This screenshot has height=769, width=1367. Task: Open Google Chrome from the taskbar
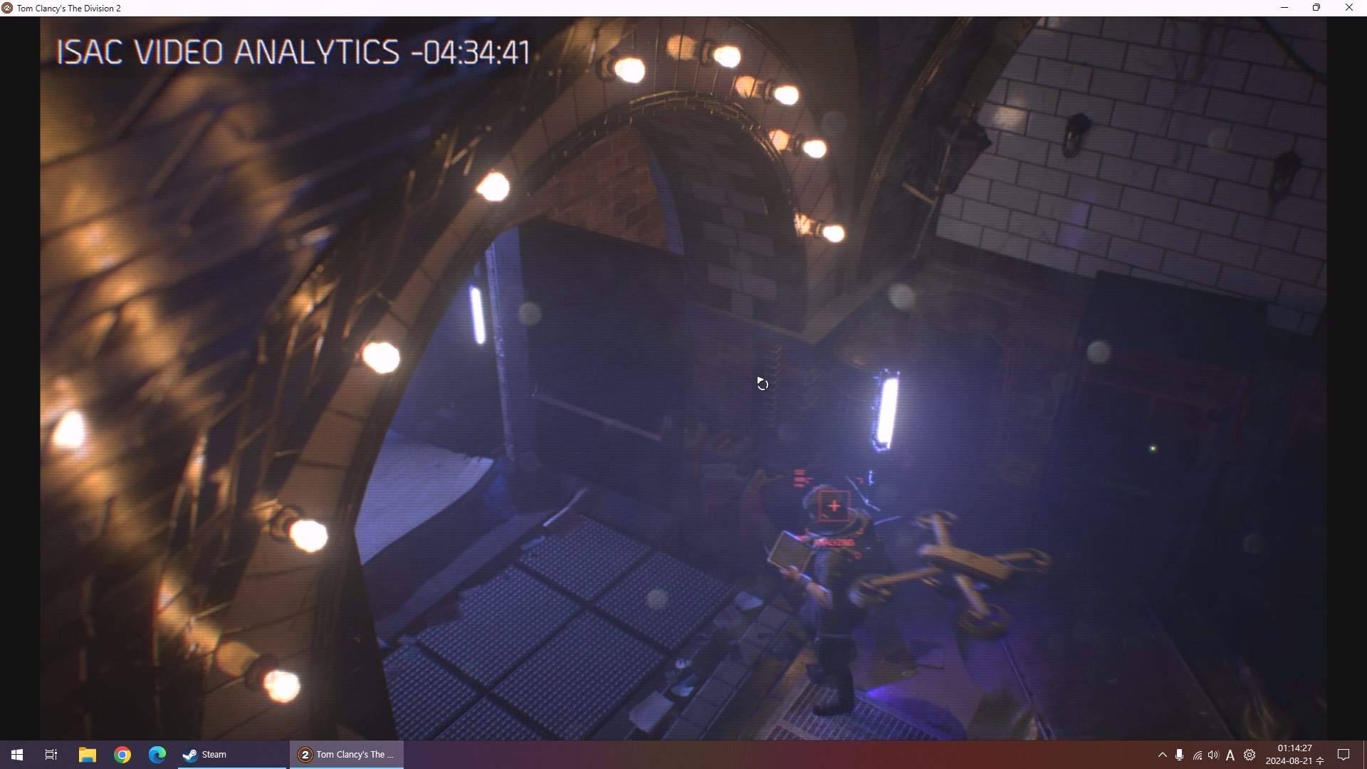(122, 755)
